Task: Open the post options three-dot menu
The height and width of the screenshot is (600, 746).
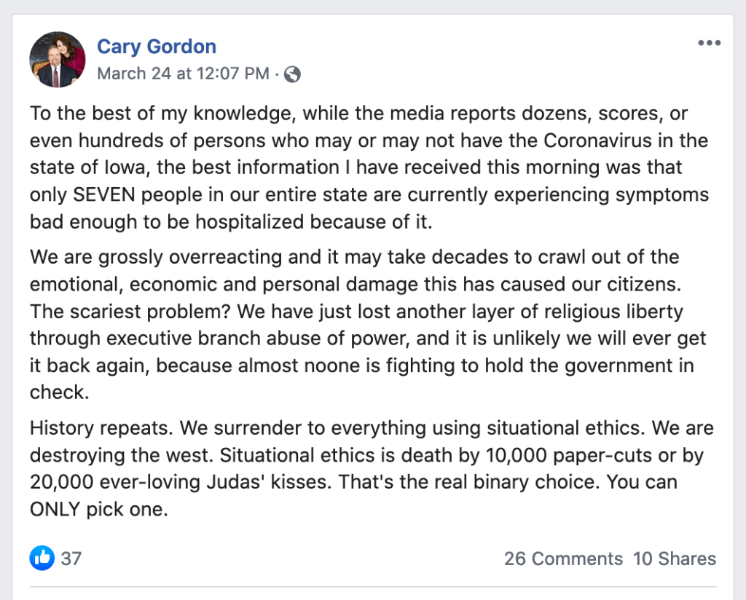Action: 708,44
